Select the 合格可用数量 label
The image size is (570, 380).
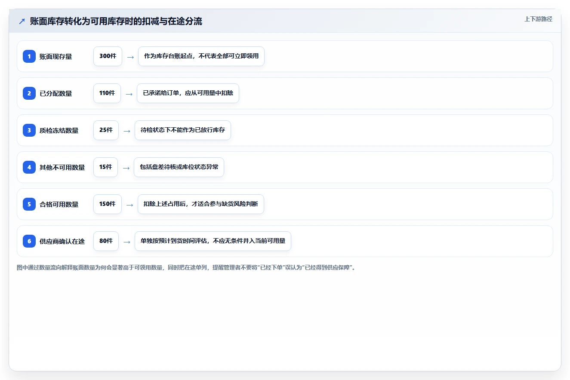pyautogui.click(x=59, y=204)
